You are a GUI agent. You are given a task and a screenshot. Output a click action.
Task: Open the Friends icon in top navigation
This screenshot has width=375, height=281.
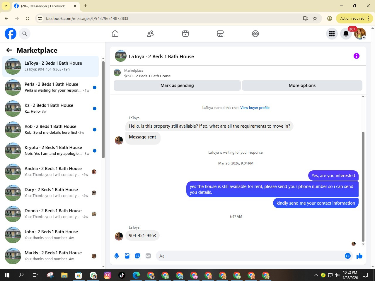[x=150, y=34]
